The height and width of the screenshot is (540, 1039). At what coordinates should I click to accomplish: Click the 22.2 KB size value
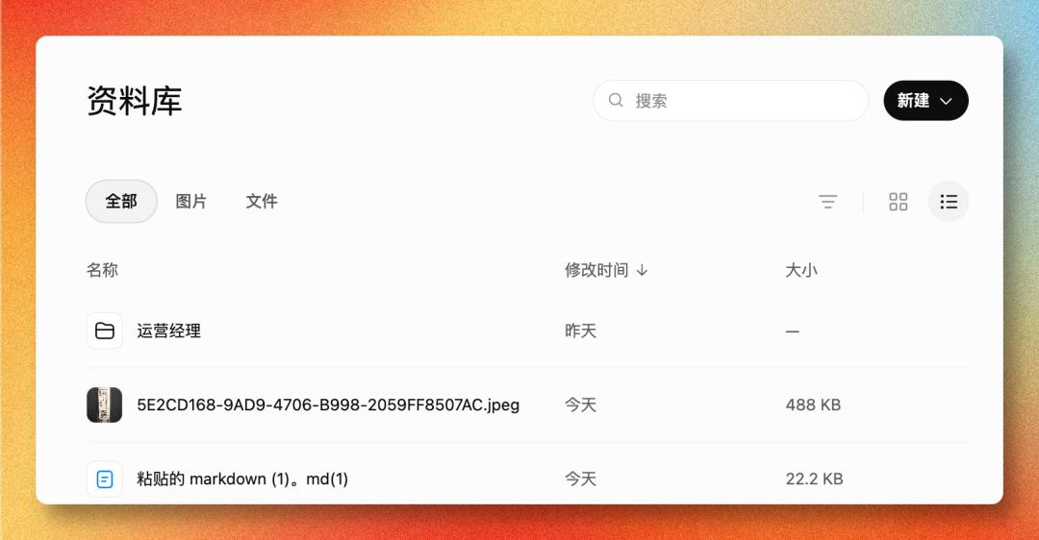(x=815, y=479)
